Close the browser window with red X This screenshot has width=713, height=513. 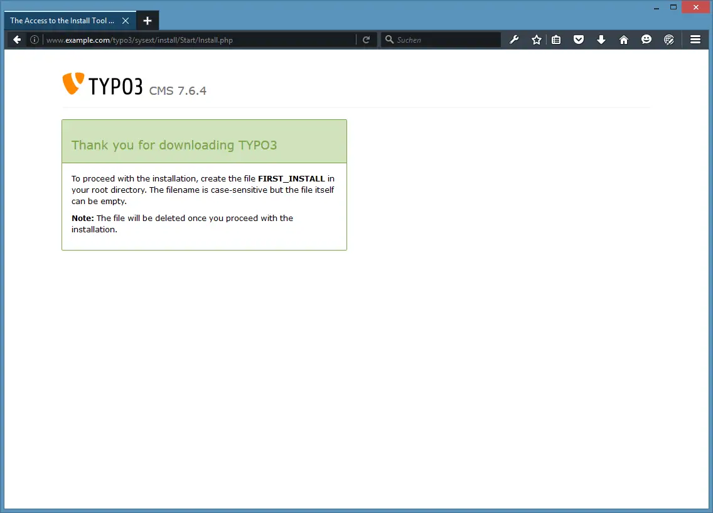click(695, 8)
